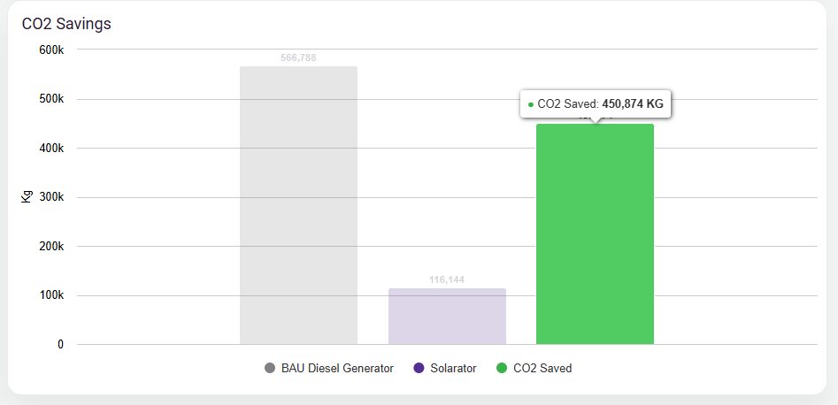This screenshot has width=838, height=405.
Task: Toggle the Solarator series legend label
Action: tap(453, 368)
